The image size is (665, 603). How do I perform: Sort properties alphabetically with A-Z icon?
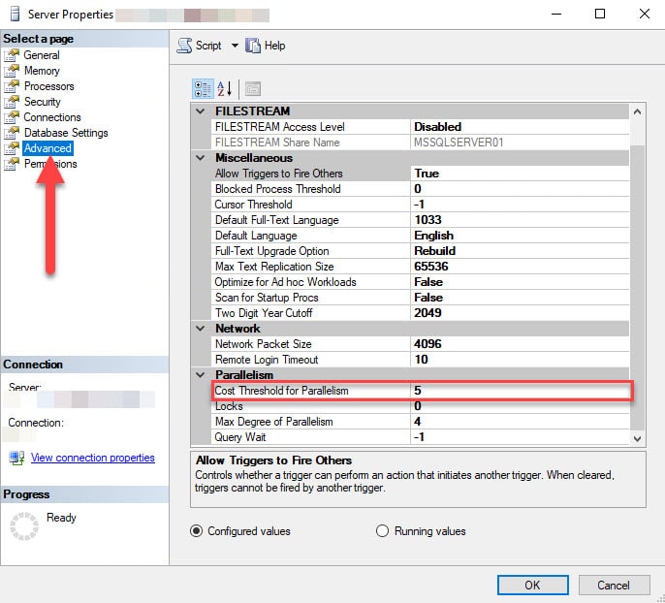(x=224, y=89)
